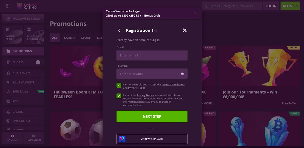The height and width of the screenshot is (148, 304).
Task: Show password using the eye icon
Action: coord(183,74)
